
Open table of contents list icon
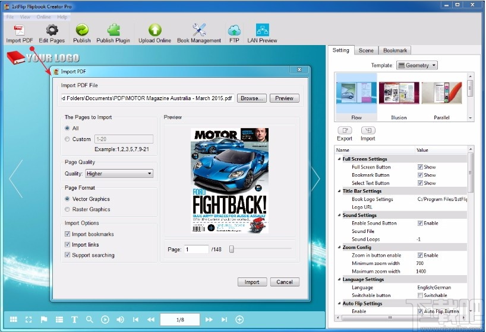coord(59,320)
